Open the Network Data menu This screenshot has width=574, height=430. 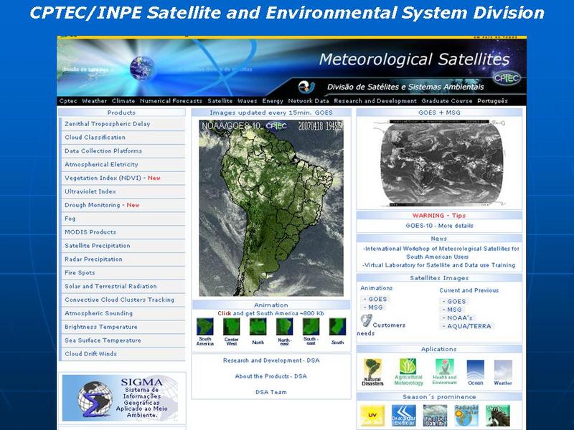coord(309,101)
